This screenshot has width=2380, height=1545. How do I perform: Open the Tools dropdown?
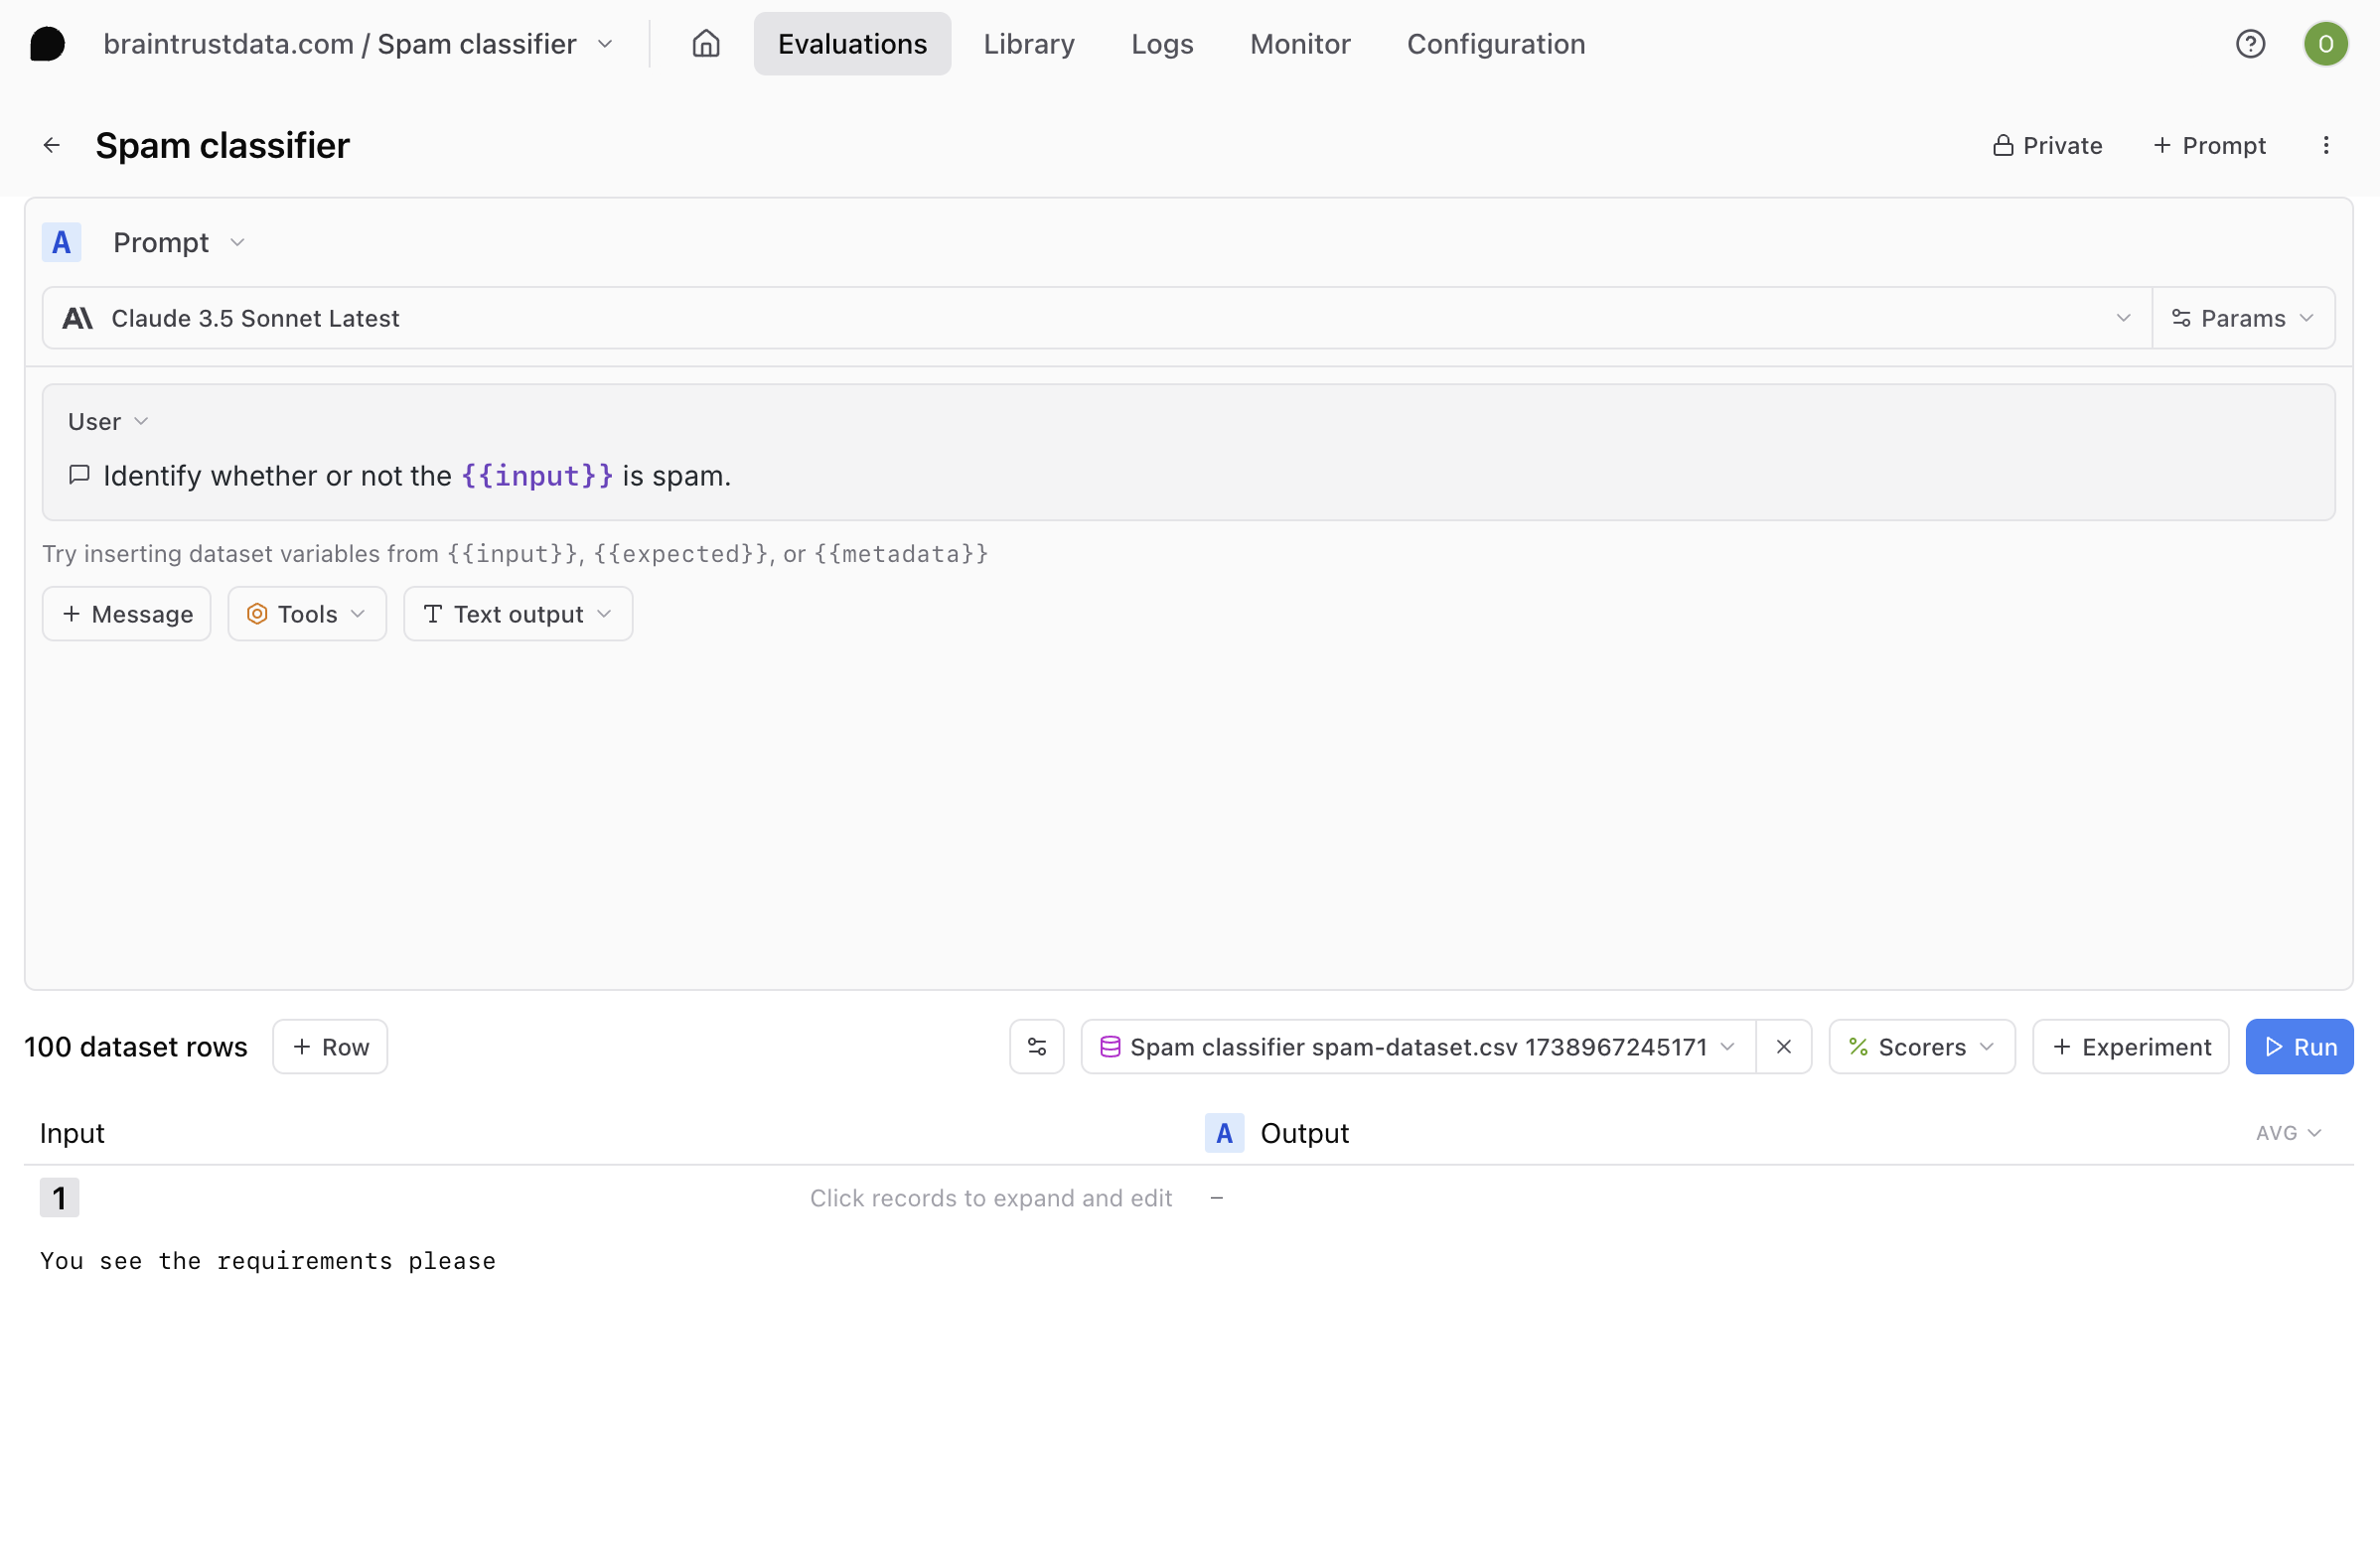pos(306,614)
